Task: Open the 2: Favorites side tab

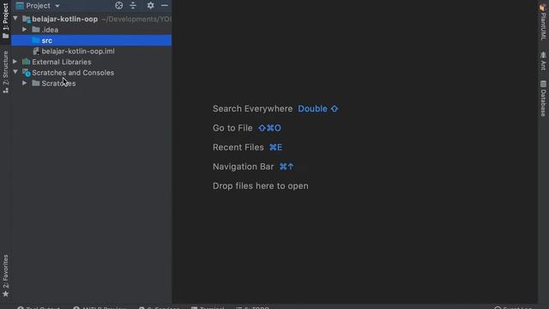Action: pyautogui.click(x=5, y=276)
